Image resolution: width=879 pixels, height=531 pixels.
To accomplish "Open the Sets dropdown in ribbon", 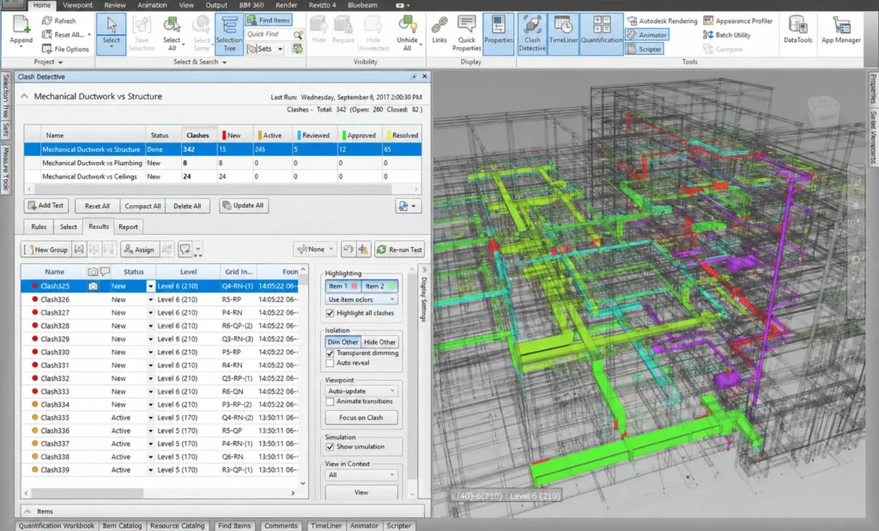I will coord(280,49).
